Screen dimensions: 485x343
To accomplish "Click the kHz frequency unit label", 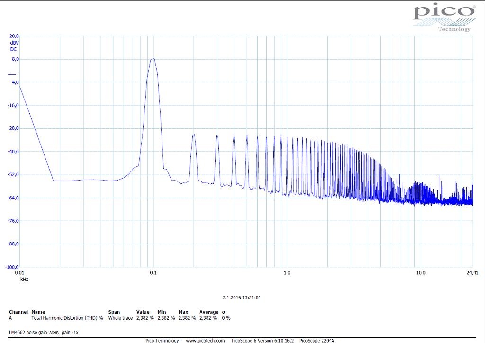I will 24,280.
